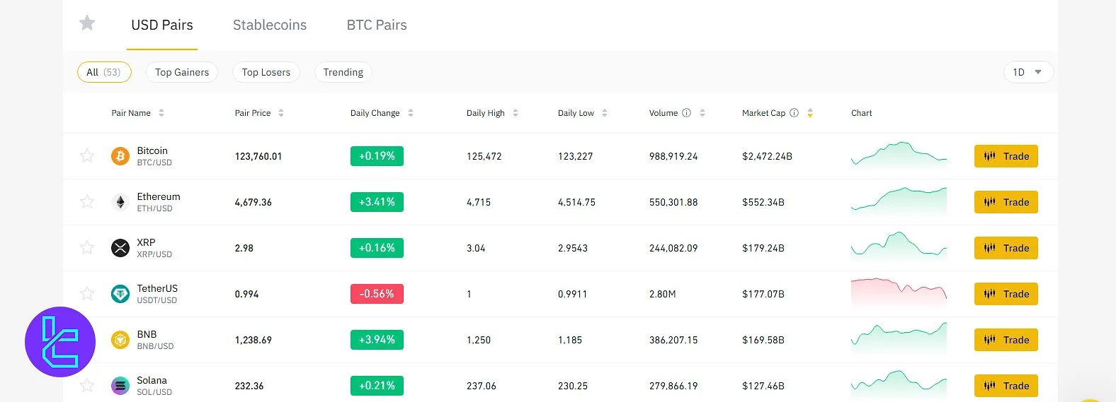Trade the BTC/USD pair
This screenshot has width=1116, height=402.
1006,156
